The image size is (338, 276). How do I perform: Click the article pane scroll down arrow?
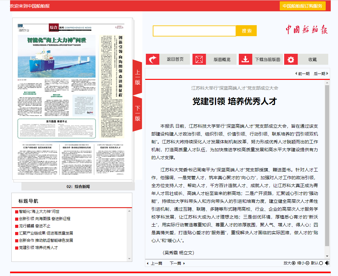point(327,256)
